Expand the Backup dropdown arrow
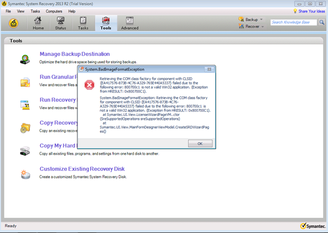The height and width of the screenshot is (233, 328). tap(262, 20)
